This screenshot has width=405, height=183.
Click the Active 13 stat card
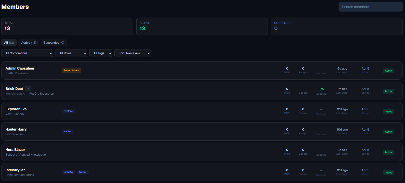pyautogui.click(x=202, y=26)
